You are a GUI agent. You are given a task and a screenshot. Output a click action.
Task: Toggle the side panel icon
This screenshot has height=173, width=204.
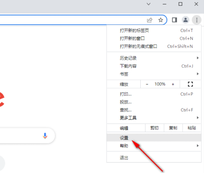[174, 20]
